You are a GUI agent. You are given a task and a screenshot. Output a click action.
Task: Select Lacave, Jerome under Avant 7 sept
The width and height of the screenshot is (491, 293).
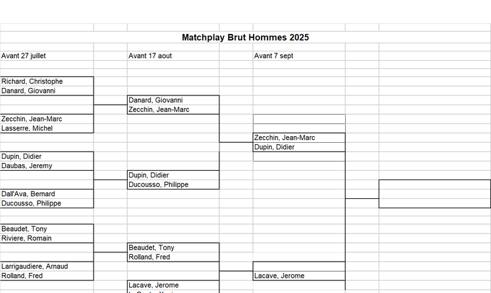click(x=279, y=276)
